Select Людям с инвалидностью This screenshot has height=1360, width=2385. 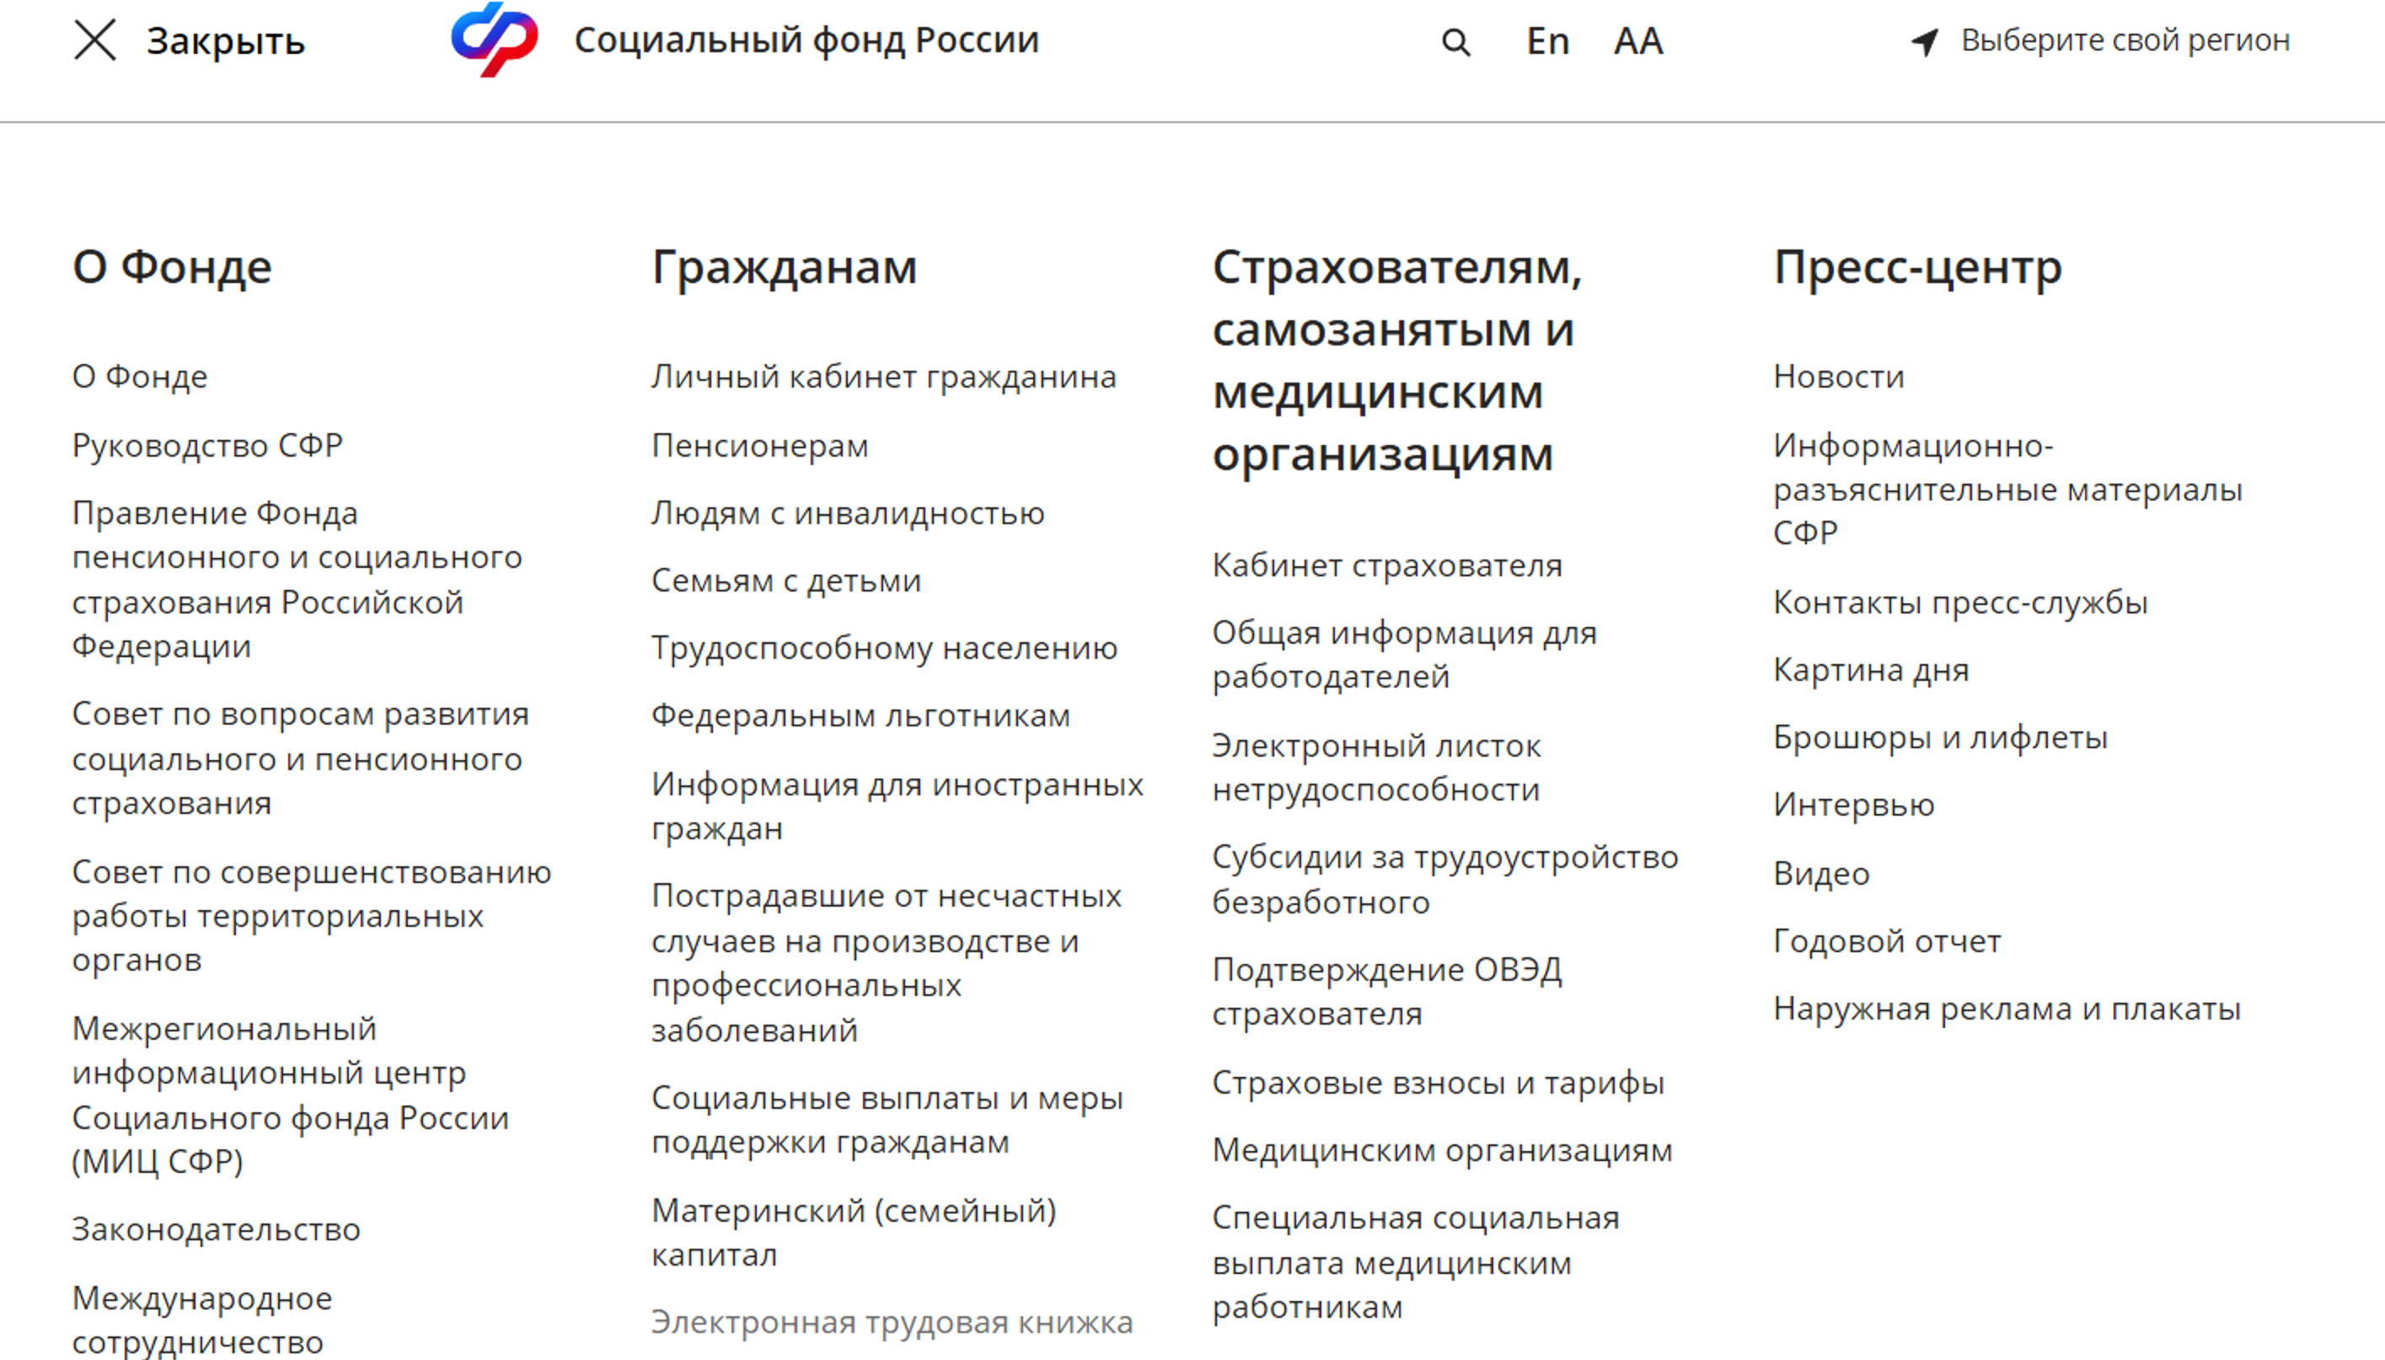pyautogui.click(x=849, y=513)
